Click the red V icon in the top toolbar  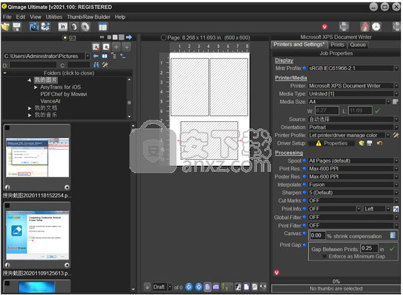(325, 27)
